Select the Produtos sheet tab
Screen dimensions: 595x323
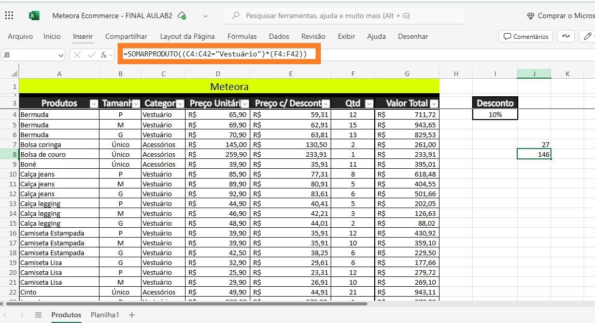tap(66, 315)
